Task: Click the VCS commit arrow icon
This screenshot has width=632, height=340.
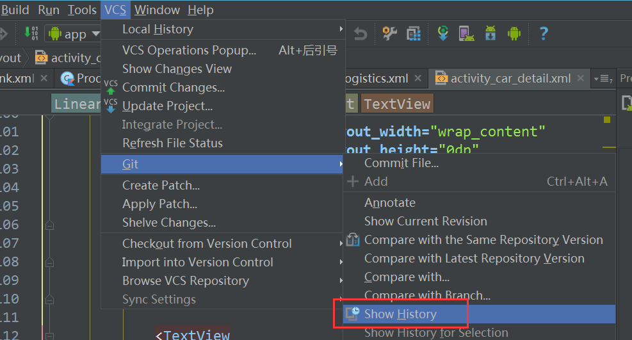Action: (x=110, y=87)
